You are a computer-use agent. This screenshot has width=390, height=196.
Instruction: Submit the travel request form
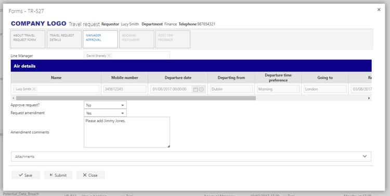[x=58, y=175]
